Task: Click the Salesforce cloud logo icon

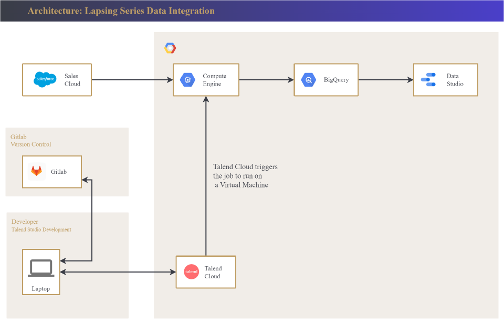Action: (45, 80)
